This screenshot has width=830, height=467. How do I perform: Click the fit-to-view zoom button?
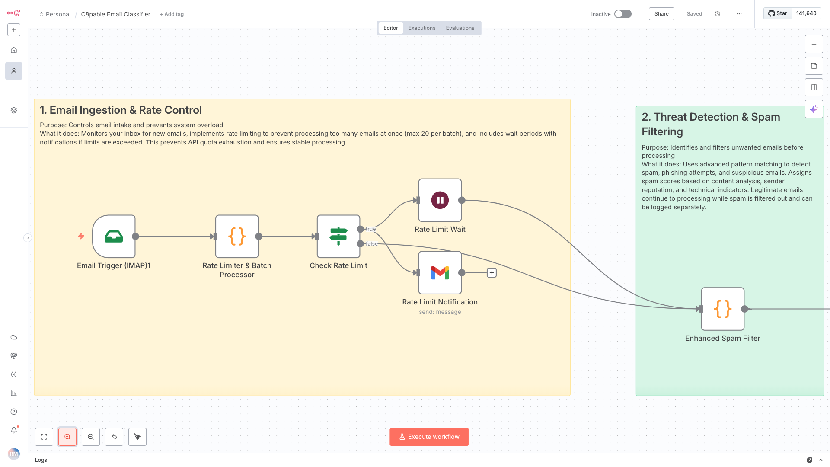[44, 437]
